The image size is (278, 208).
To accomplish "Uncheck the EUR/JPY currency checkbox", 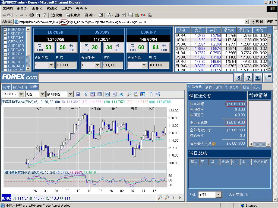I will pos(5,54).
